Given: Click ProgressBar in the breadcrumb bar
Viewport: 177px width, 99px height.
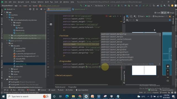Looking at the screenshot, I should (72, 87).
